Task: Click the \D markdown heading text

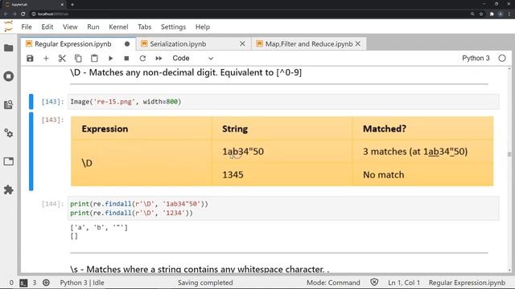Action: coord(186,72)
